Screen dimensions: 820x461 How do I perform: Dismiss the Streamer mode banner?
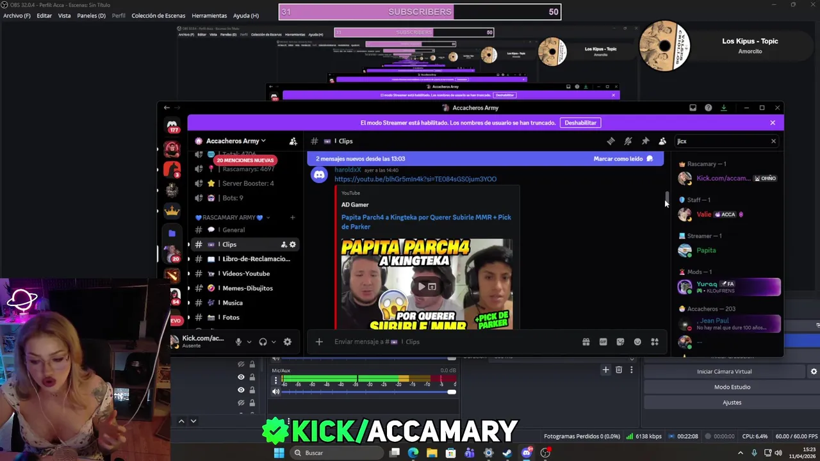click(x=773, y=122)
